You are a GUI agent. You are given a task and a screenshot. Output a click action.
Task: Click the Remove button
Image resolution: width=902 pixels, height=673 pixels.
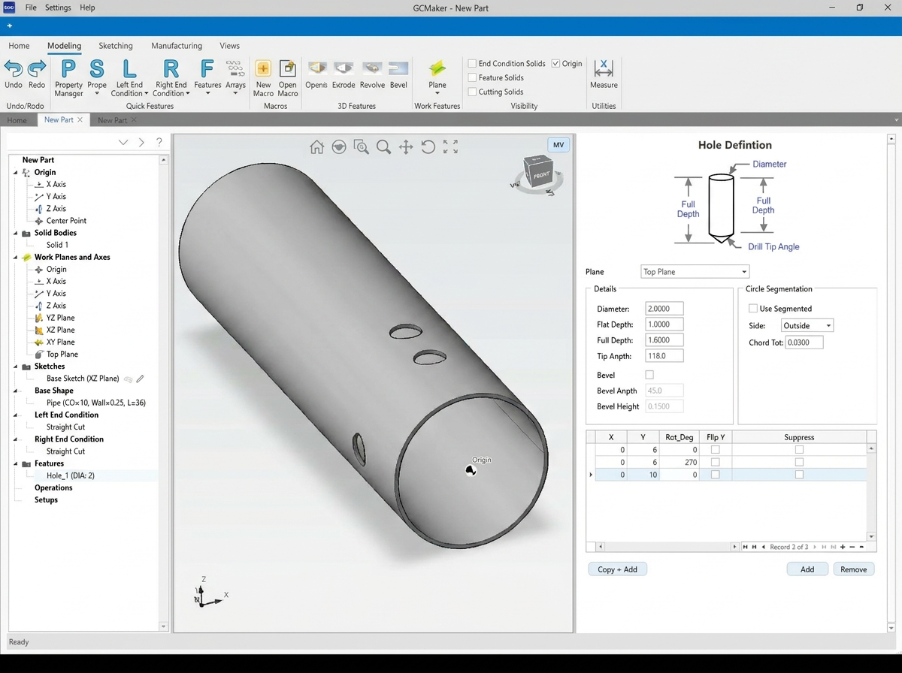854,569
